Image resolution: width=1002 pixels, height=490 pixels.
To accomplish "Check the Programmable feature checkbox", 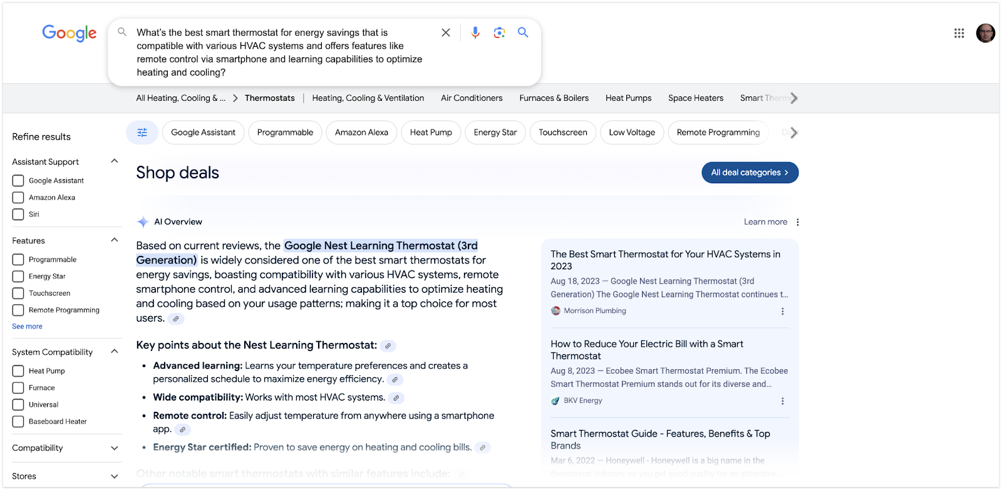I will point(18,260).
